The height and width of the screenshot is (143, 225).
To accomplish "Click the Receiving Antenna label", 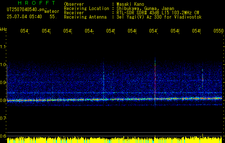I will point(85,17).
